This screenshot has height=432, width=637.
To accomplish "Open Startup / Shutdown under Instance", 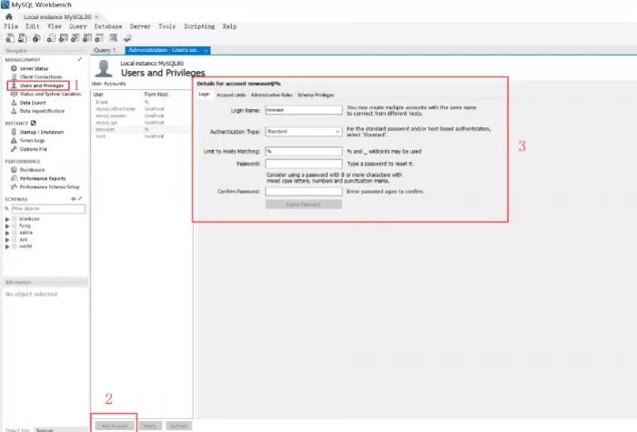I will pyautogui.click(x=42, y=132).
